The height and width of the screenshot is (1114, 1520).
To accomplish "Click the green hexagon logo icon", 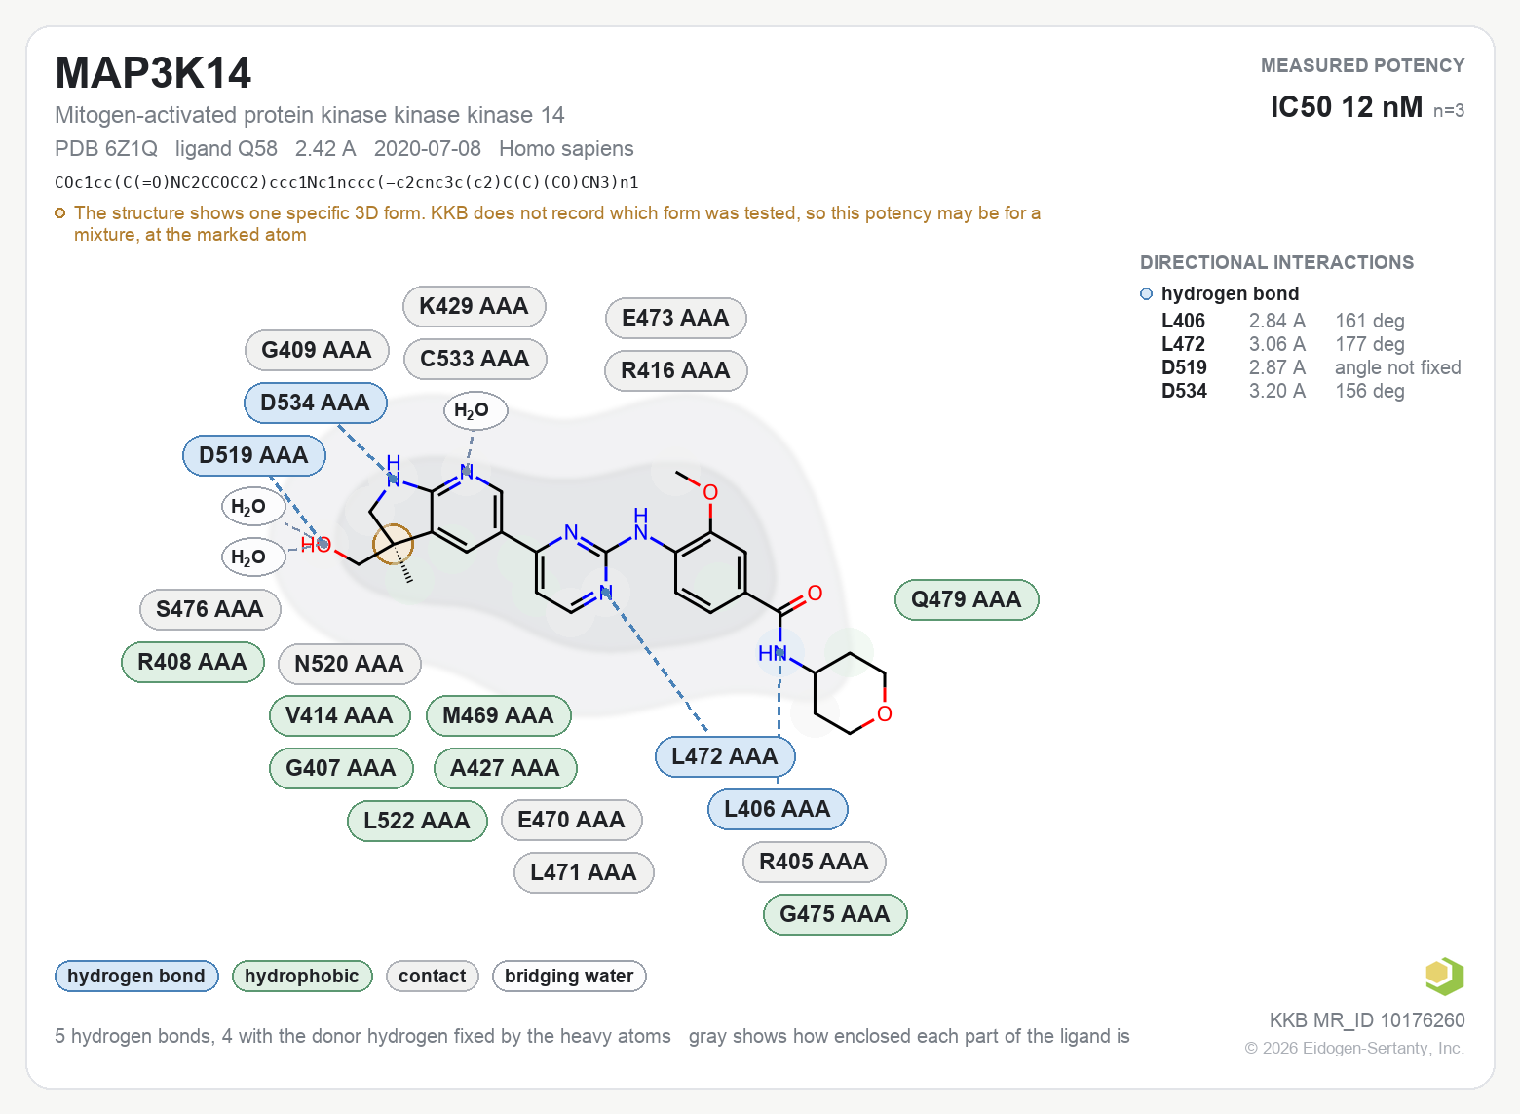I will [x=1444, y=976].
